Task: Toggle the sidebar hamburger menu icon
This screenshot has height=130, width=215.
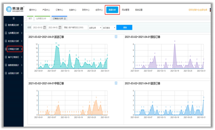Action: (13, 18)
